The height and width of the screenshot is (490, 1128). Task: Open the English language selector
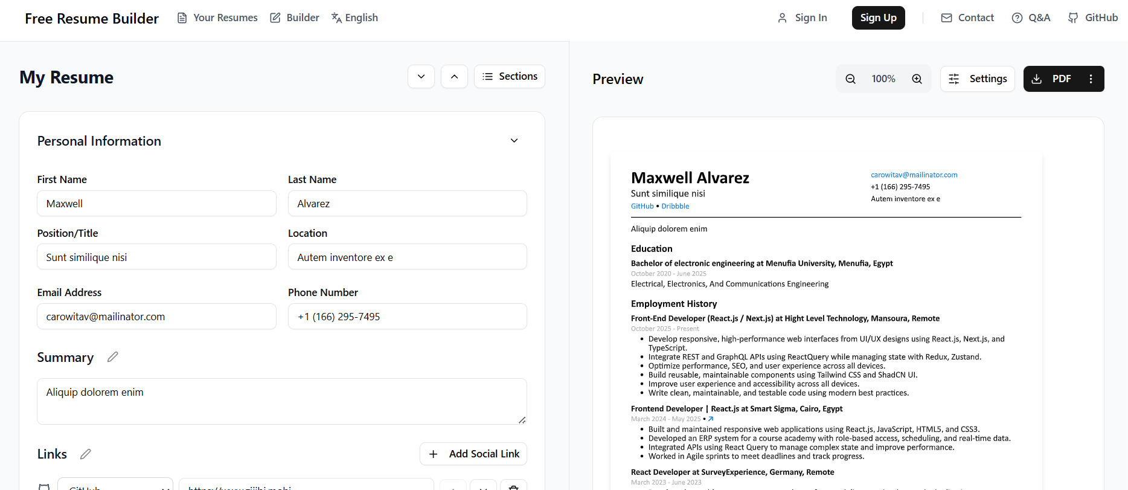click(354, 18)
